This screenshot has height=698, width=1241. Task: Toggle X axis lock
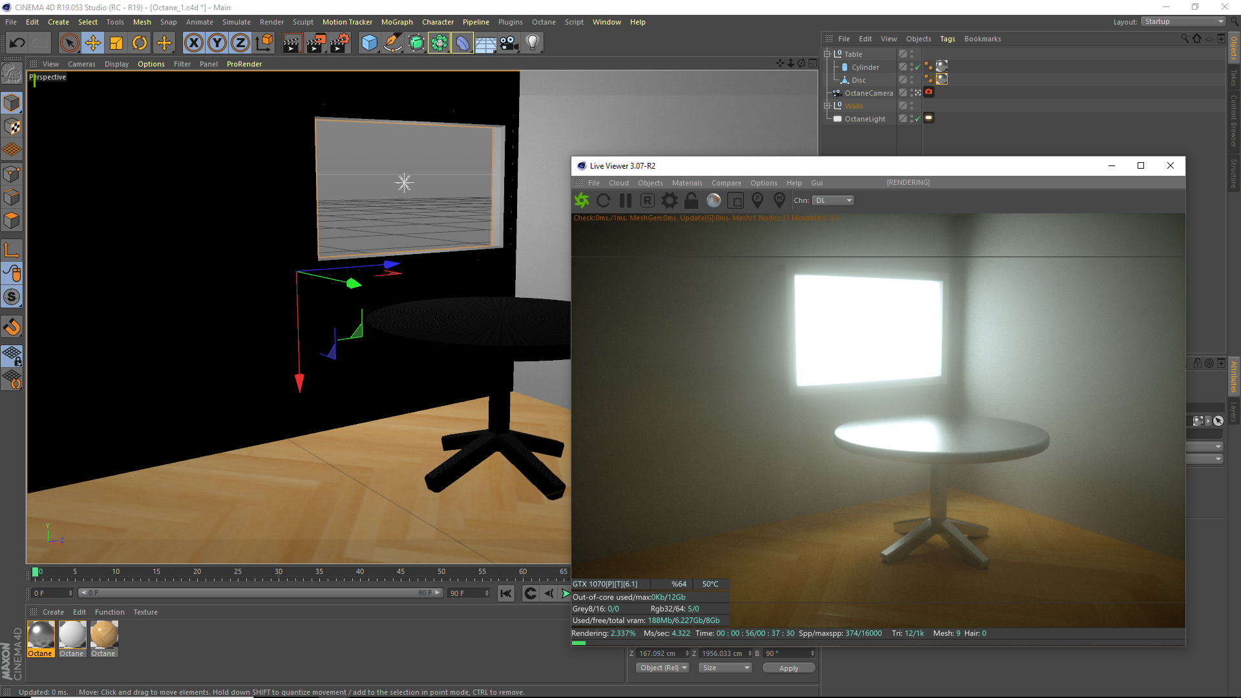[193, 43]
